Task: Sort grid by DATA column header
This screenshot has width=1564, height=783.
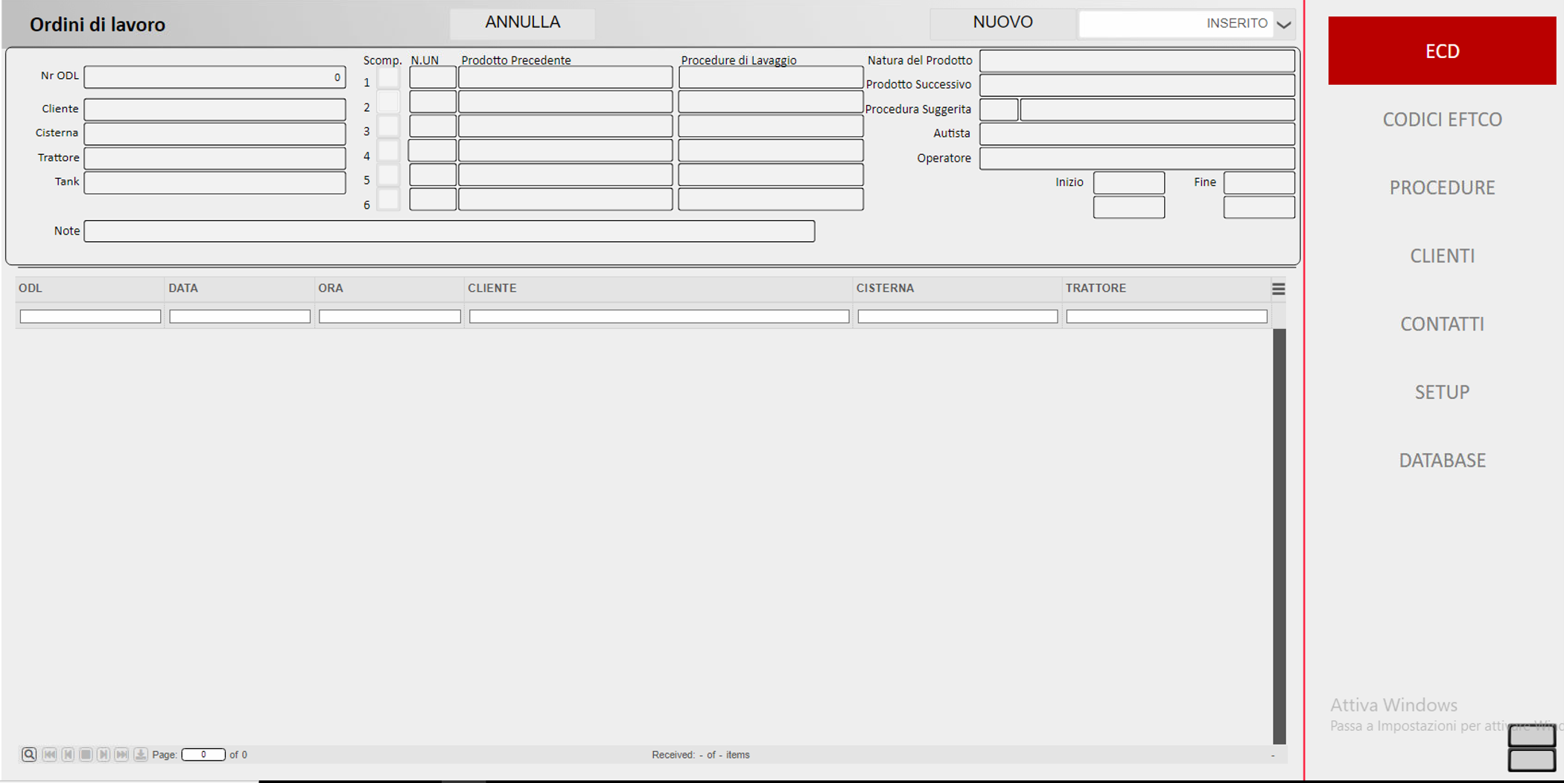Action: point(239,288)
